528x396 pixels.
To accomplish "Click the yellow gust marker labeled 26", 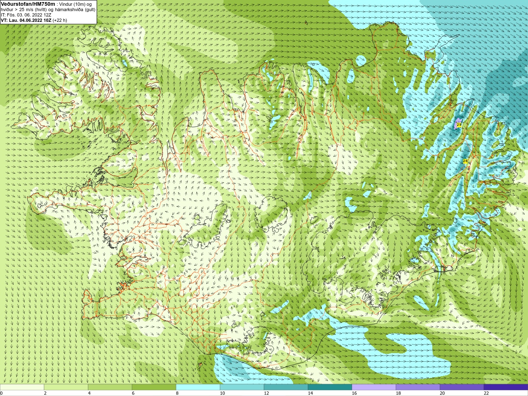I will [465, 161].
